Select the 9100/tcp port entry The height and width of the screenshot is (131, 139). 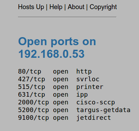(34, 118)
